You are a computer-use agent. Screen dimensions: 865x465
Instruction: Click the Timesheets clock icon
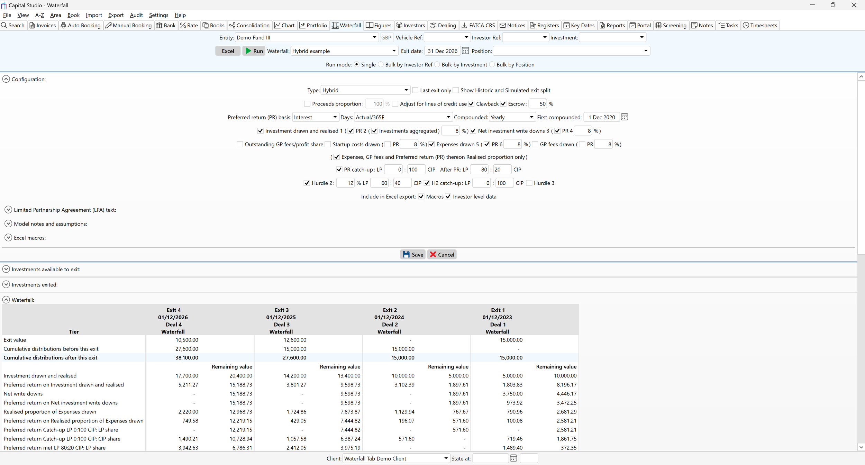[746, 25]
